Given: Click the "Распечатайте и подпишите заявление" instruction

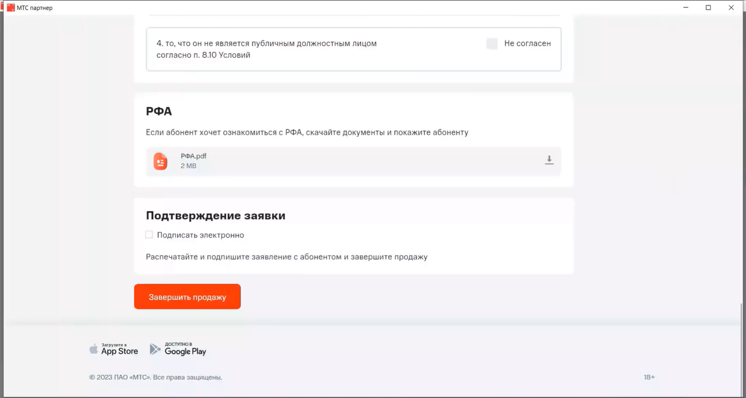Looking at the screenshot, I should coord(286,257).
